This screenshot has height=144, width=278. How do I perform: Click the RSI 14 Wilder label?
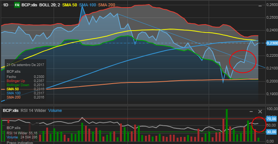coord(33,111)
